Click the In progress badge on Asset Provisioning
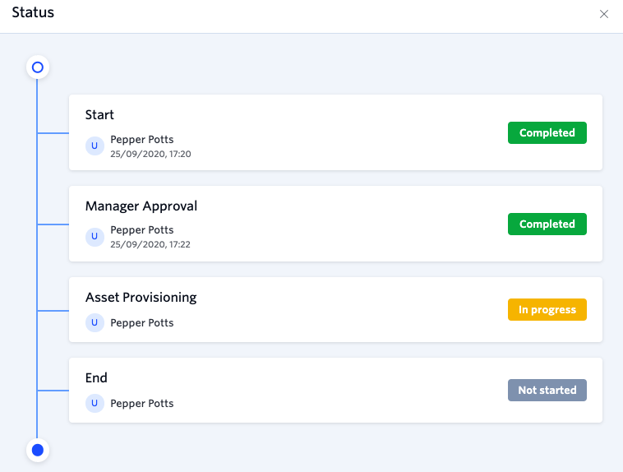Viewport: 623px width, 472px height. pos(547,309)
